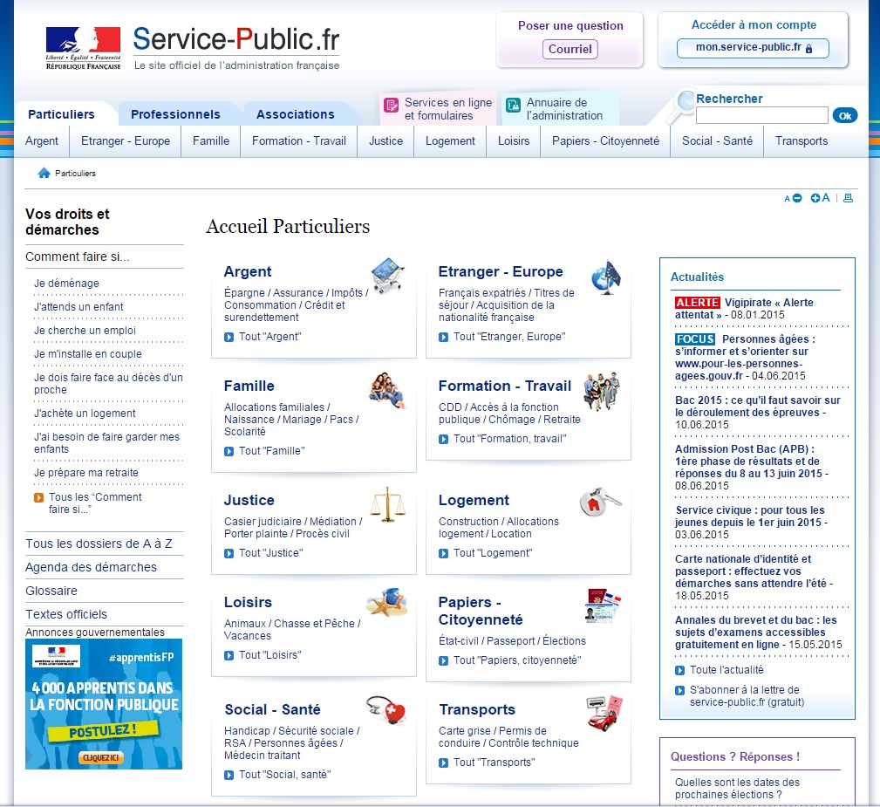This screenshot has height=807, width=880.
Task: Open the "Je déménage" link
Action: [x=66, y=284]
